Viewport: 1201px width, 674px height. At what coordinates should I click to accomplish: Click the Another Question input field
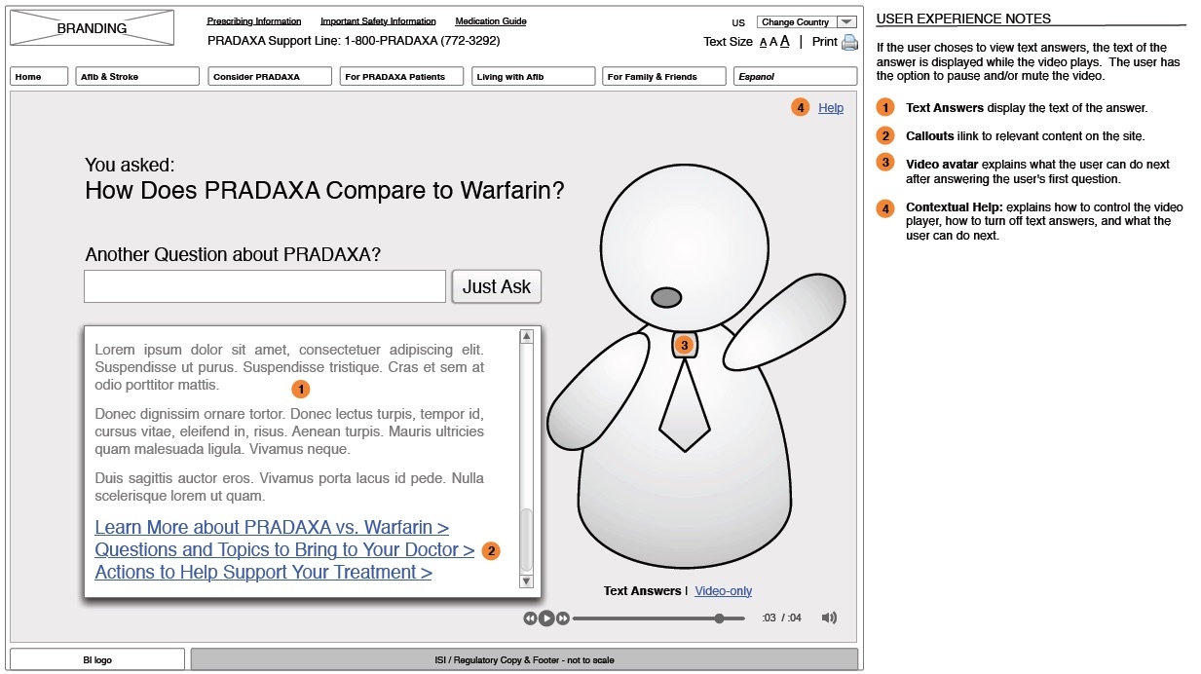click(265, 286)
